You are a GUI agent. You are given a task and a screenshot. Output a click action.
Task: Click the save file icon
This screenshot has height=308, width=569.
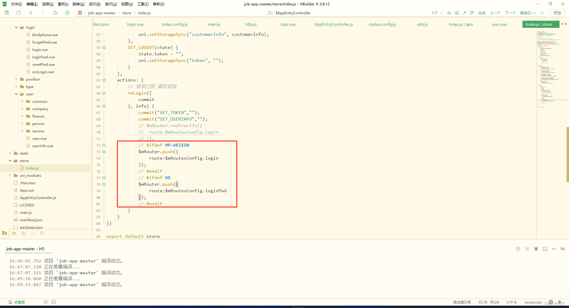tap(19, 13)
